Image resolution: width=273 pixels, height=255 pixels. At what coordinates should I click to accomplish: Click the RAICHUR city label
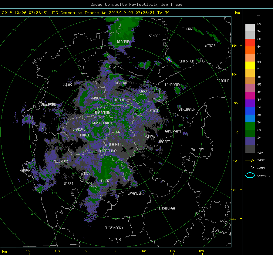coord(223,81)
